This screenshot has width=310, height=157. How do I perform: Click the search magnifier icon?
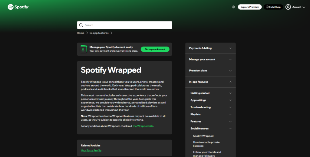[81, 25]
